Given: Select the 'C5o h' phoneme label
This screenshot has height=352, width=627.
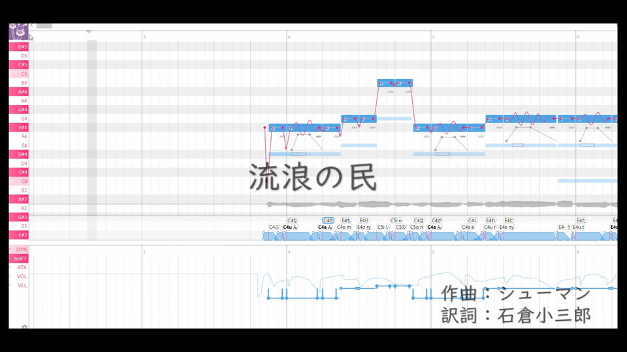Looking at the screenshot, I should click(416, 227).
